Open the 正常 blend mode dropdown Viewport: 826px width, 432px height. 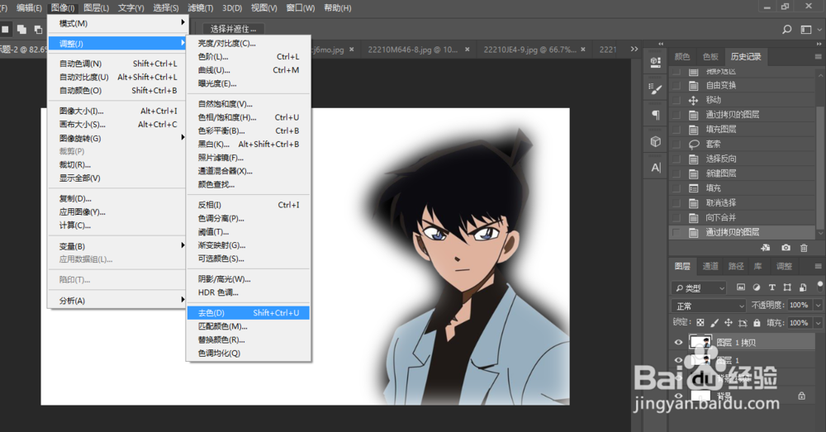(x=709, y=306)
